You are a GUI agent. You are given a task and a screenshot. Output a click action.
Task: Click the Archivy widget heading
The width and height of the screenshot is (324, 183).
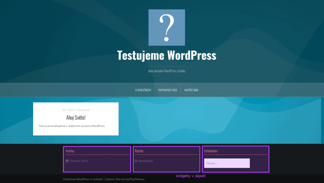(70, 151)
